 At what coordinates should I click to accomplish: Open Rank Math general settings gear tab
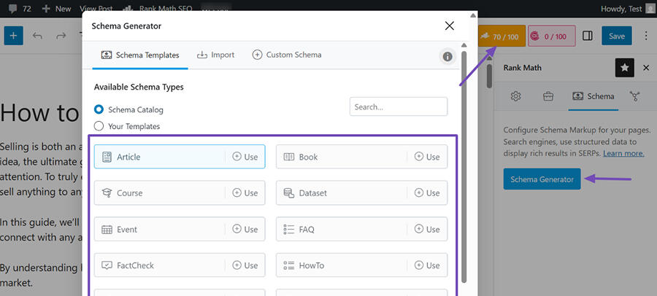pyautogui.click(x=515, y=96)
